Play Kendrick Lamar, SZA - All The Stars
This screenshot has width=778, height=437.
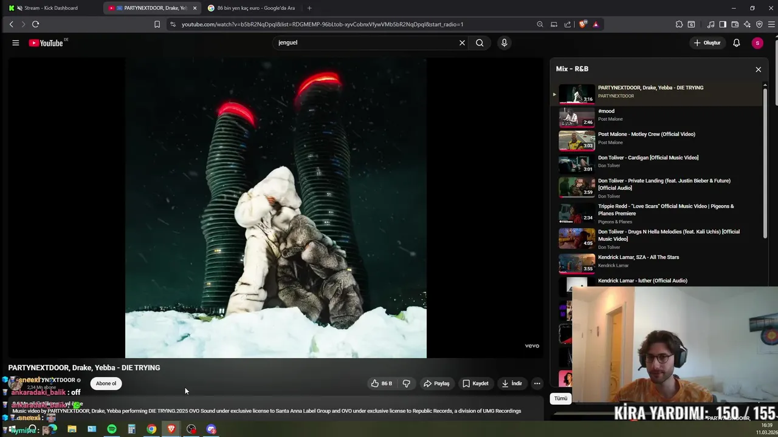[x=656, y=262]
